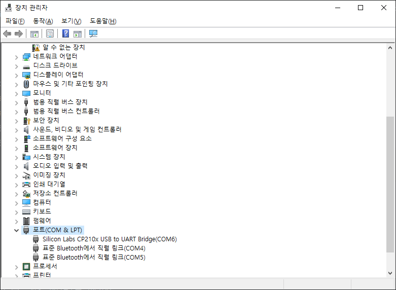Screen dimensions: 396x290
Task: Click the scrollbar up arrow
Action: pos(390,48)
